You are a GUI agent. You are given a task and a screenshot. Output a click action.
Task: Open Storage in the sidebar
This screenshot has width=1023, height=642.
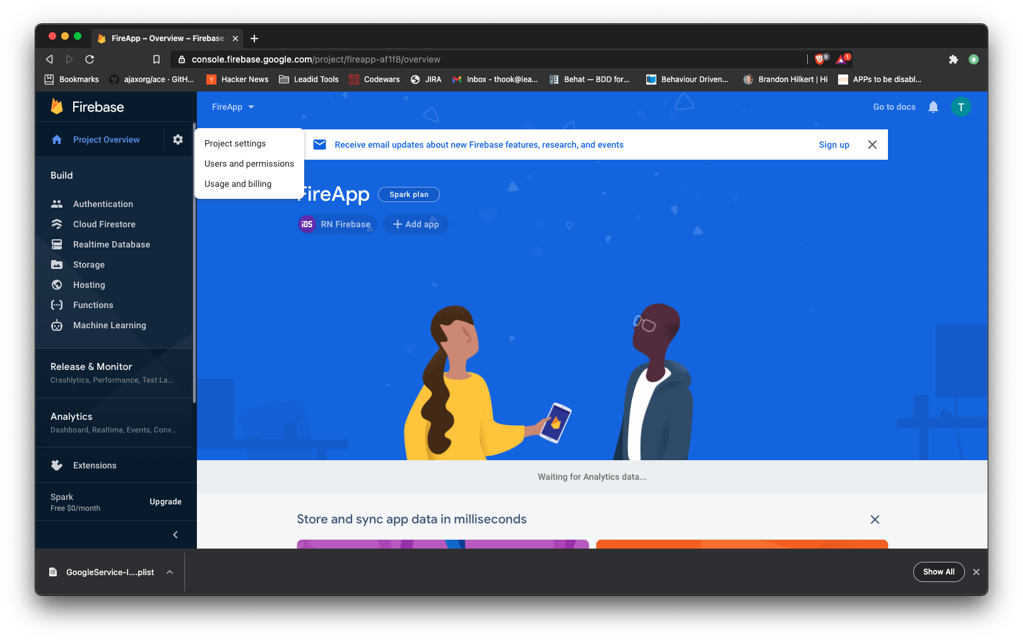tap(89, 265)
